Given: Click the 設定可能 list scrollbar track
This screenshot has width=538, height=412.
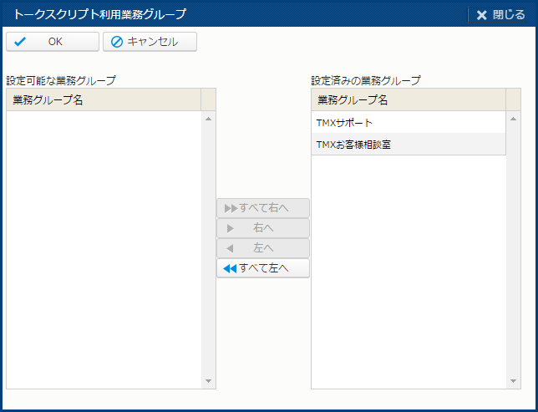Looking at the screenshot, I should 209,251.
